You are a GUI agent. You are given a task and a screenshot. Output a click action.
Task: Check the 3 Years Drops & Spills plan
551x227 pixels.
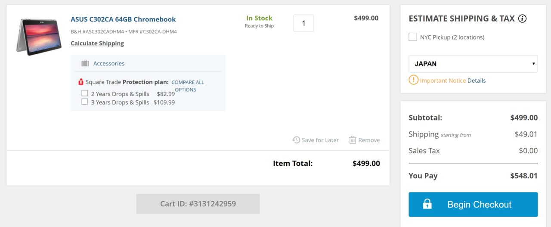pos(85,102)
